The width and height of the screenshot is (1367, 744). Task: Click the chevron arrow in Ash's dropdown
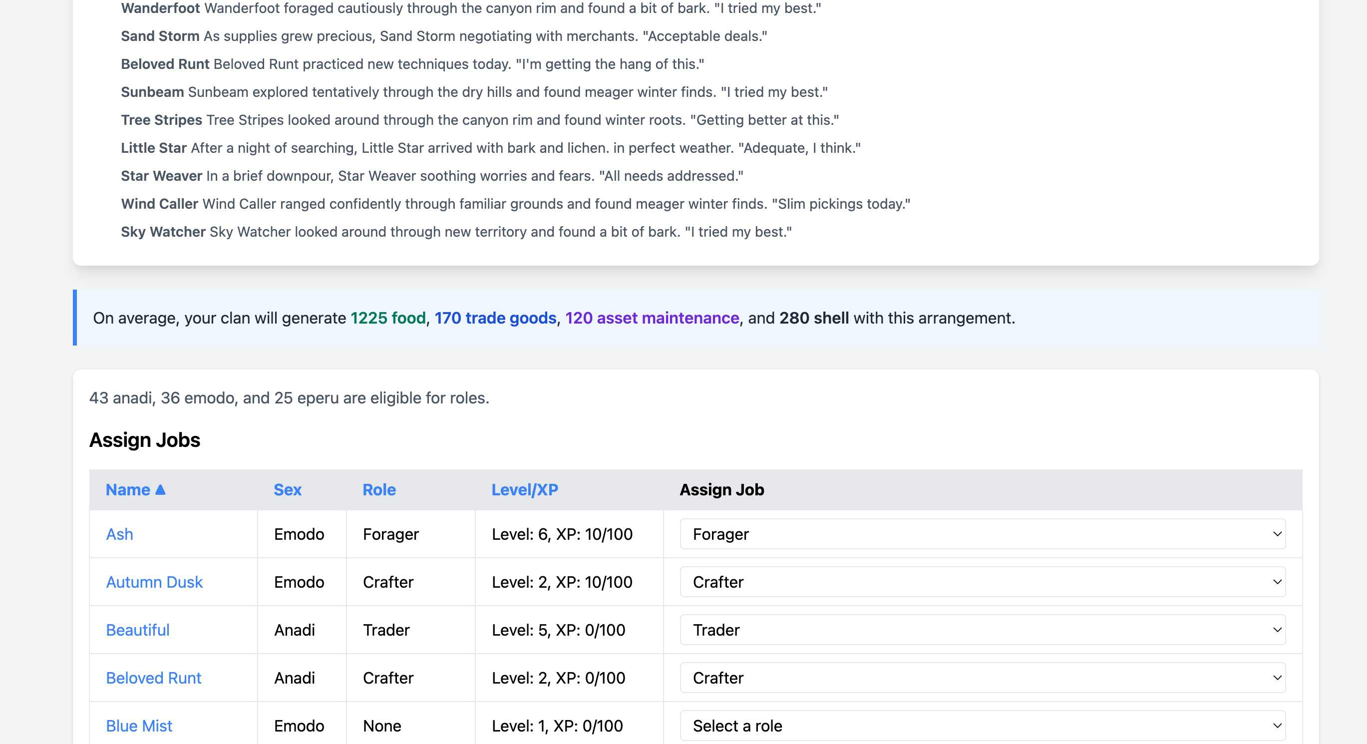point(1277,534)
